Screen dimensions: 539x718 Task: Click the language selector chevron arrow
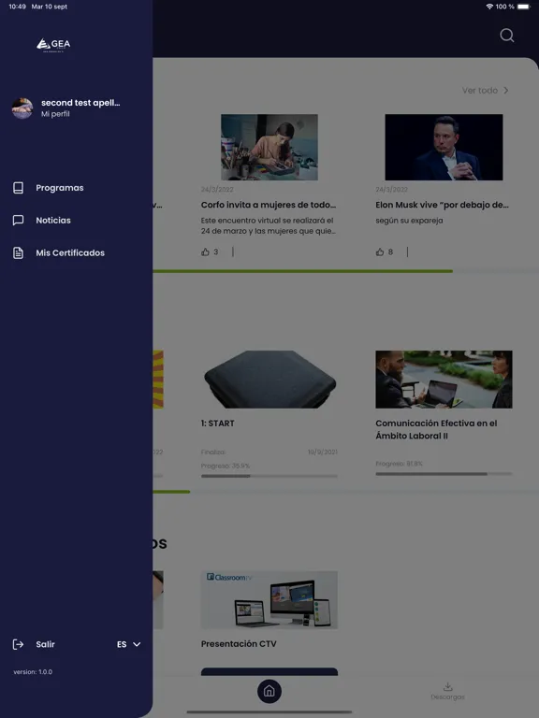[x=137, y=644]
